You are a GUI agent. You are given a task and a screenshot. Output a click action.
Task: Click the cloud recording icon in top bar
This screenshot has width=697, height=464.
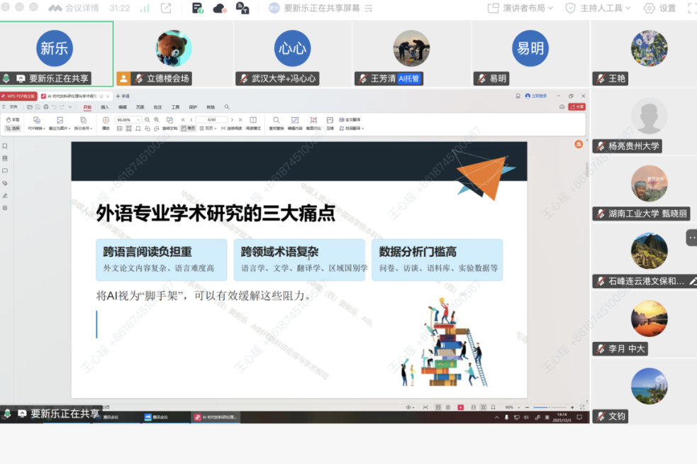[x=219, y=8]
